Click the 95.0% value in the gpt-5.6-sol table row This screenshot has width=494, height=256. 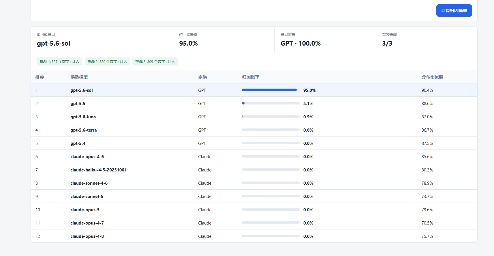(309, 90)
